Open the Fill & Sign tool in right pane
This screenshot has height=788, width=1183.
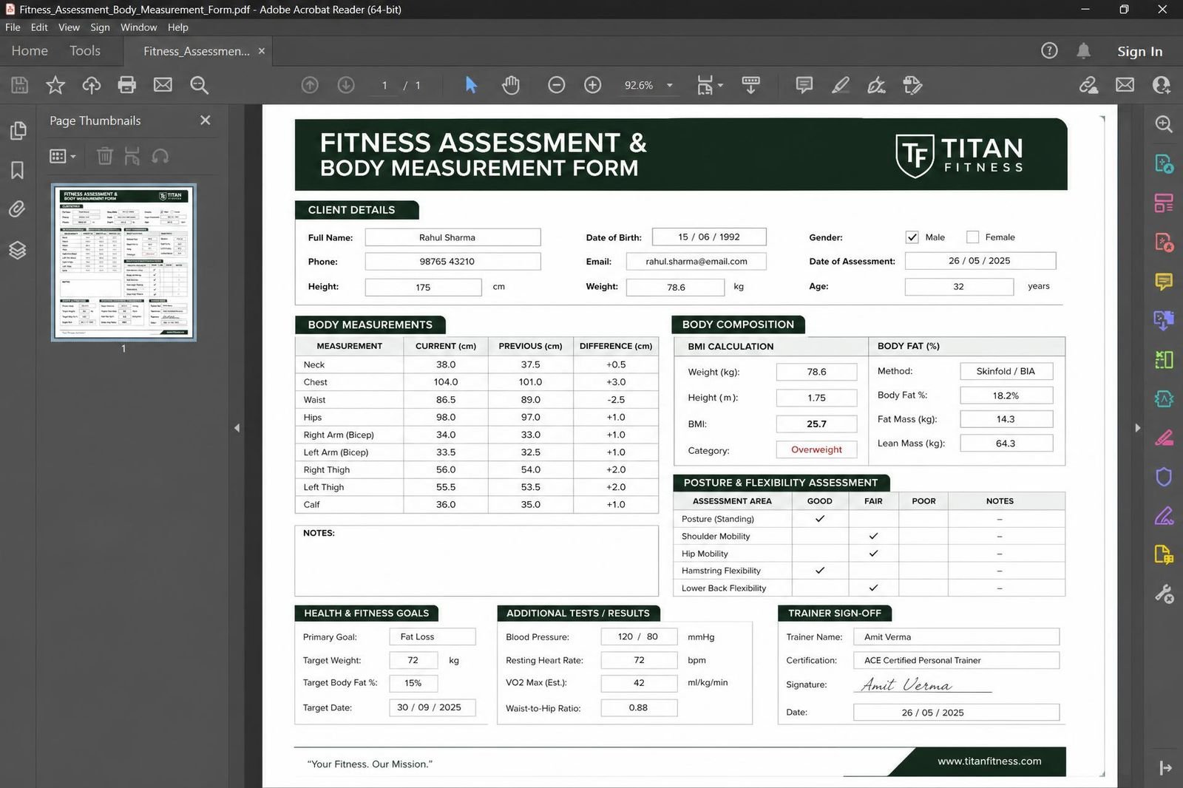pos(1164,515)
